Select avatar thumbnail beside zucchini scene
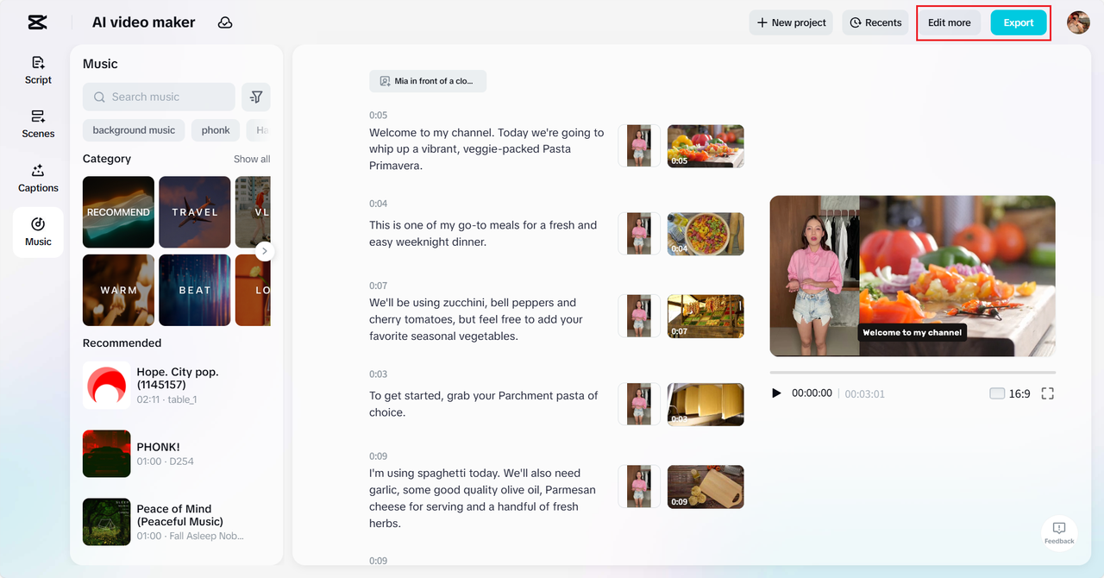Image resolution: width=1104 pixels, height=578 pixels. (639, 316)
